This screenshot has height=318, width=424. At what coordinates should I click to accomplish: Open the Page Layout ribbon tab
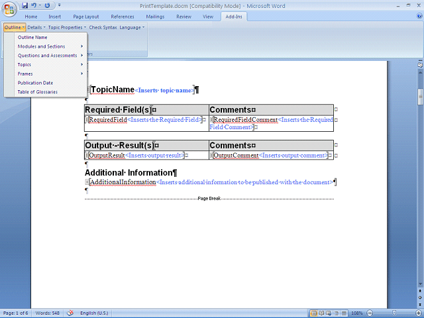click(x=86, y=17)
